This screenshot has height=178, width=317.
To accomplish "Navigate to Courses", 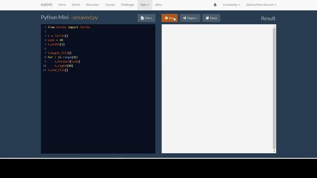I will point(110,4).
